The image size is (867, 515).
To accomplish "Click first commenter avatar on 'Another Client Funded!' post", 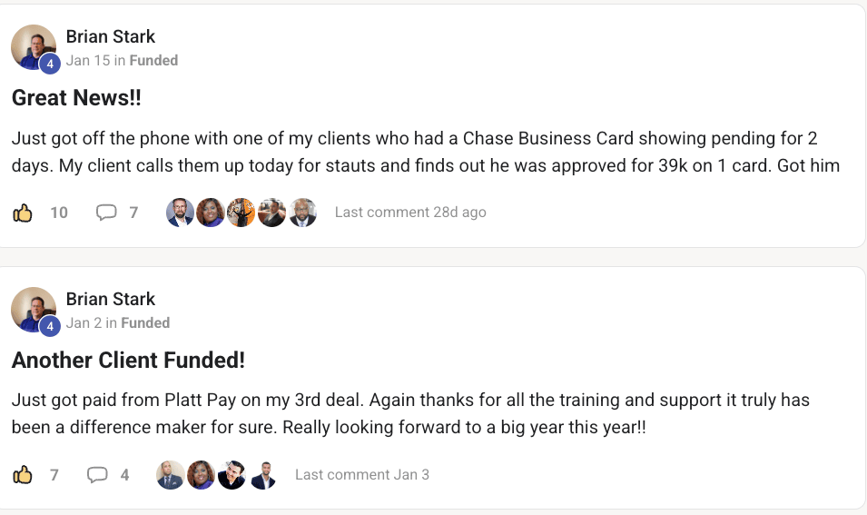I will tap(170, 475).
